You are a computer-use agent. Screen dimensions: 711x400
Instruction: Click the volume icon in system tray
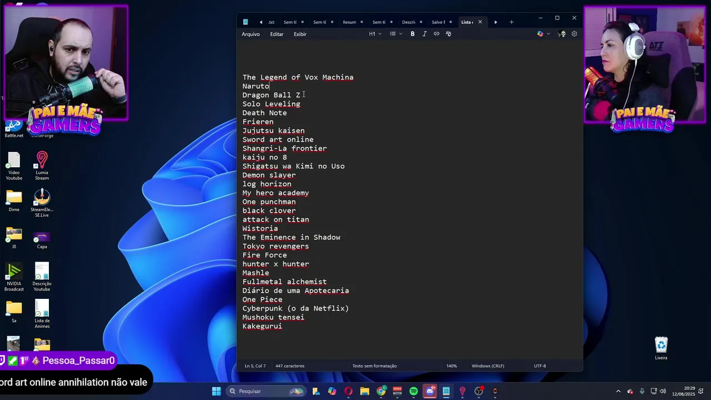[x=663, y=391]
